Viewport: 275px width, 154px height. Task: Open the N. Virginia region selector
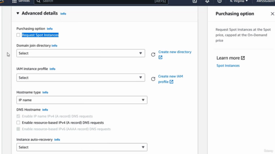[x=239, y=1]
